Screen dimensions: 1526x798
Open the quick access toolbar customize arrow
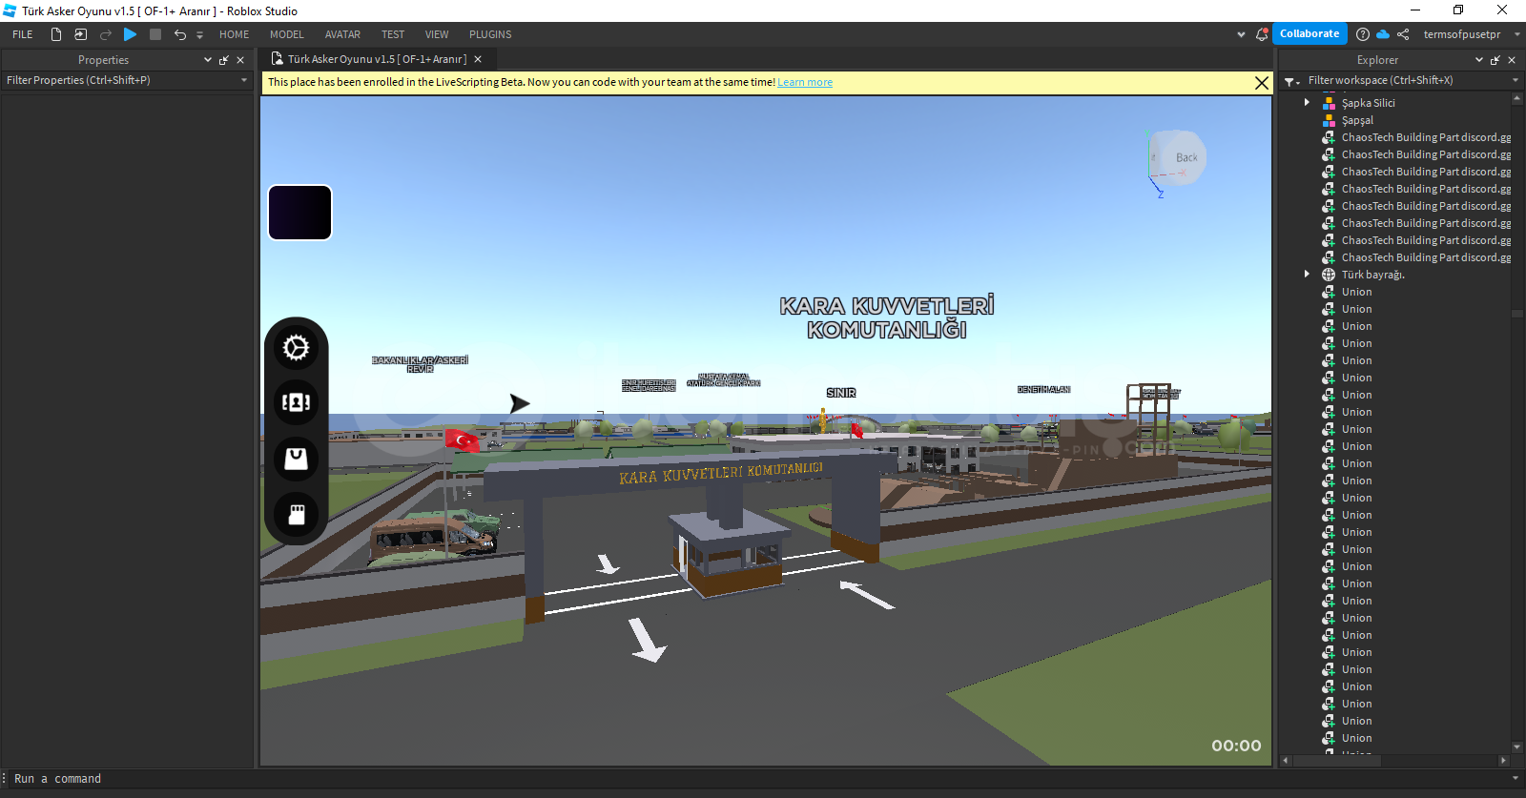click(x=199, y=35)
